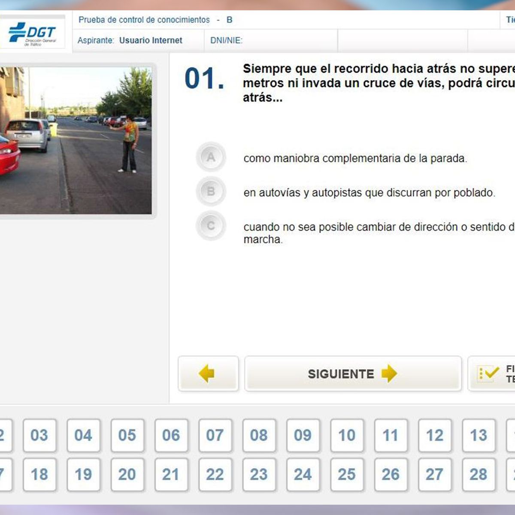Go back with the yellow left arrow
Screen dimensions: 515x515
point(208,373)
